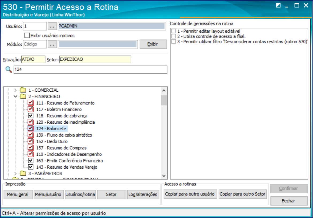Click the Situação field showing ATIVO
This screenshot has width=313, height=218.
point(33,59)
